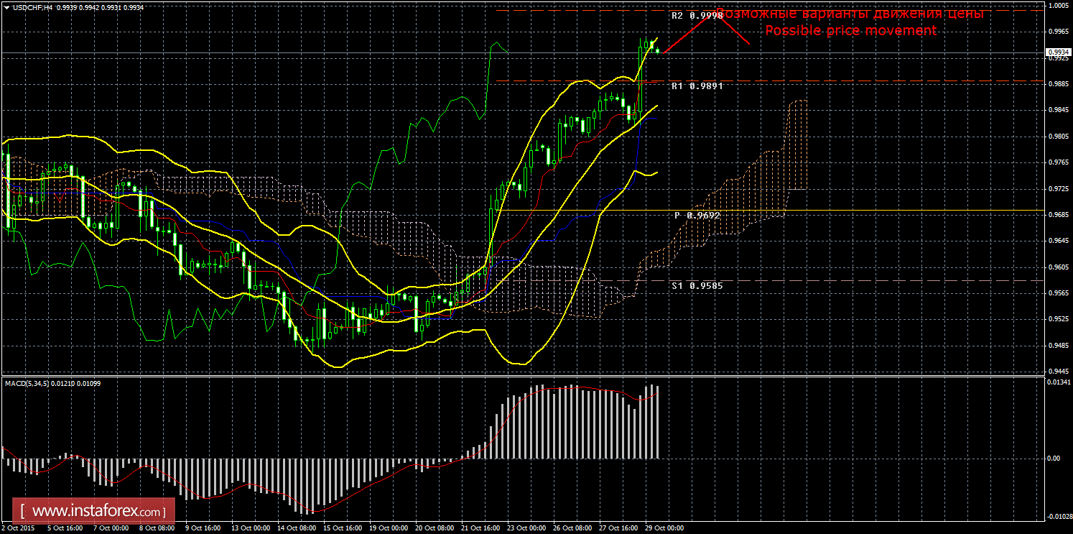The image size is (1073, 534).
Task: Click the '13 Oct 00:00' time axis label
Action: click(x=249, y=528)
